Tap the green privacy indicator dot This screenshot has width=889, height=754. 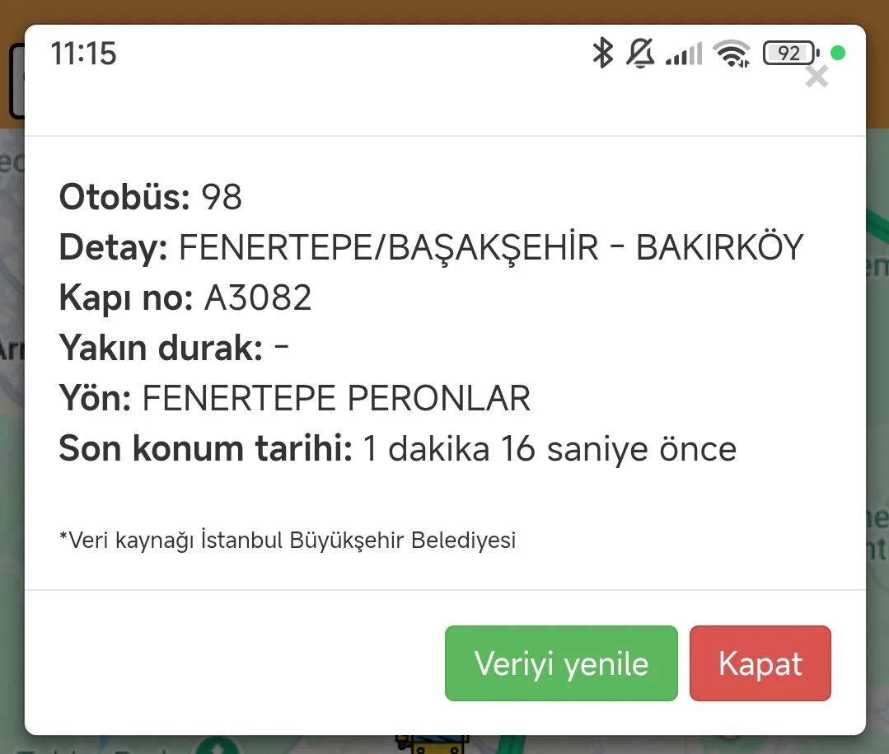tap(837, 53)
